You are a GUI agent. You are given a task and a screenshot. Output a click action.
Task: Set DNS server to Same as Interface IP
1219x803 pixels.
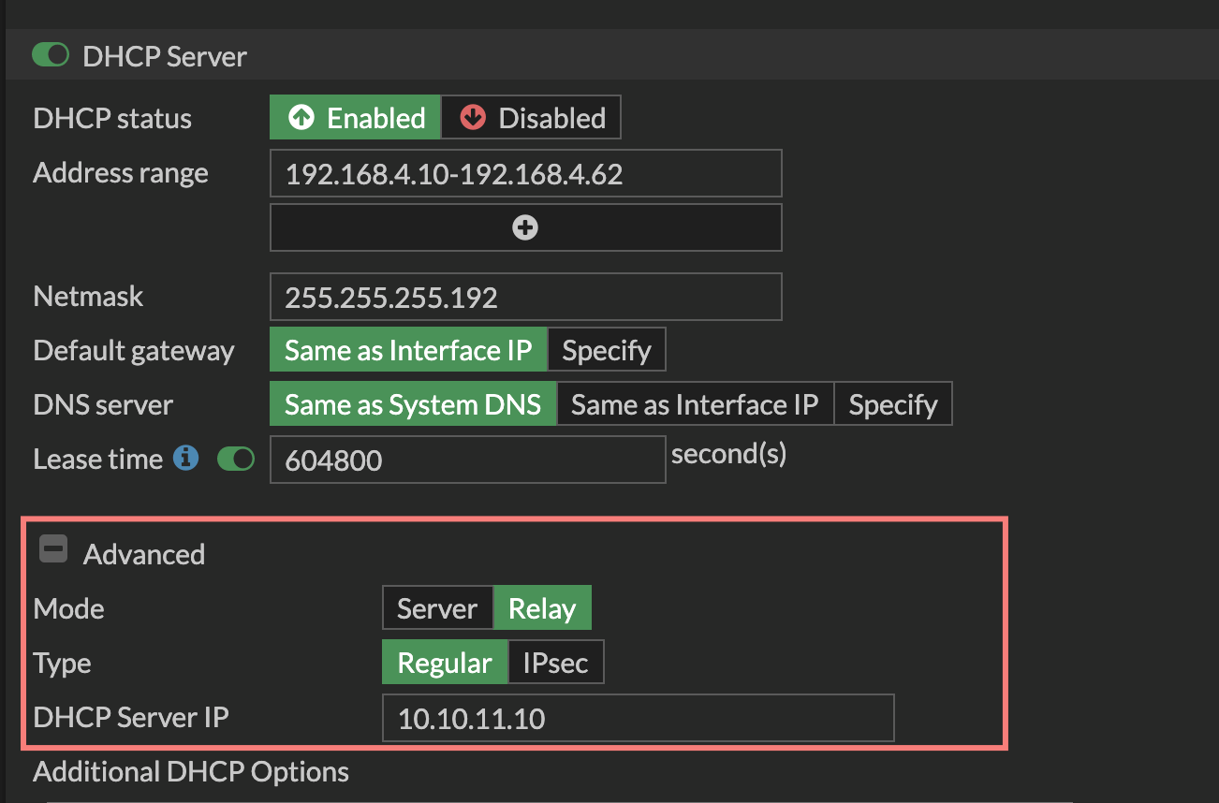[x=696, y=403]
